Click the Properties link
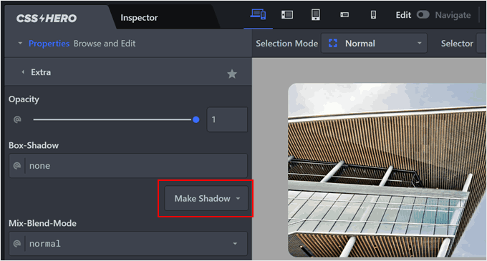 click(x=49, y=44)
